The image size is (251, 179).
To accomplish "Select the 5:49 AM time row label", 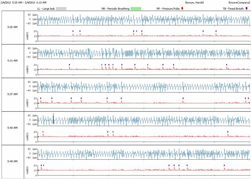I will (x=12, y=161).
